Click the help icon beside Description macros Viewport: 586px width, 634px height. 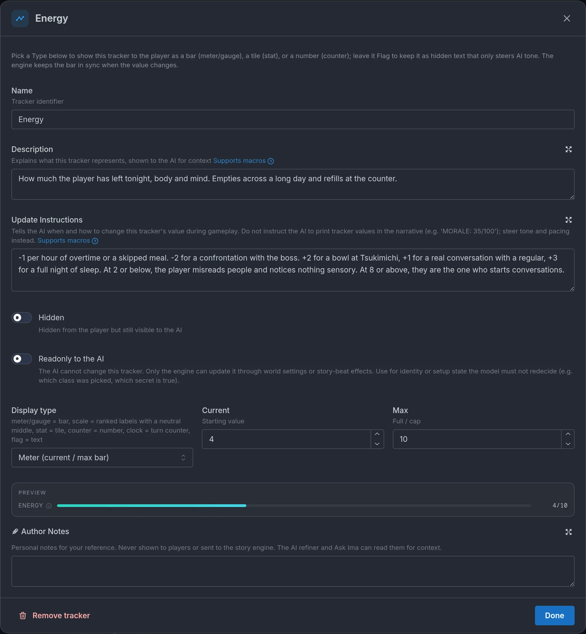pyautogui.click(x=270, y=161)
